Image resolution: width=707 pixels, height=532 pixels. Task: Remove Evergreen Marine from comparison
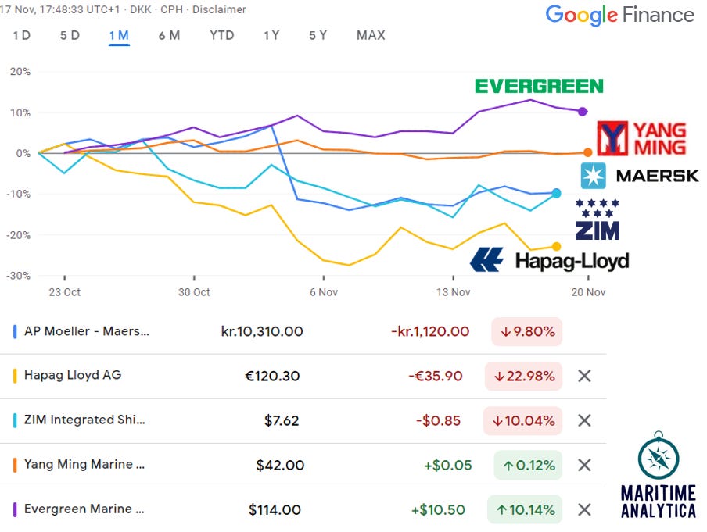click(x=584, y=510)
